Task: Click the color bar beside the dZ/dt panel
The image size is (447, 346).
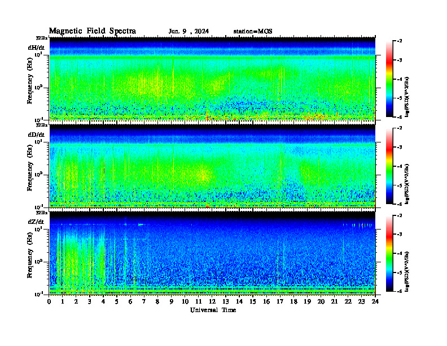Action: pyautogui.click(x=389, y=253)
